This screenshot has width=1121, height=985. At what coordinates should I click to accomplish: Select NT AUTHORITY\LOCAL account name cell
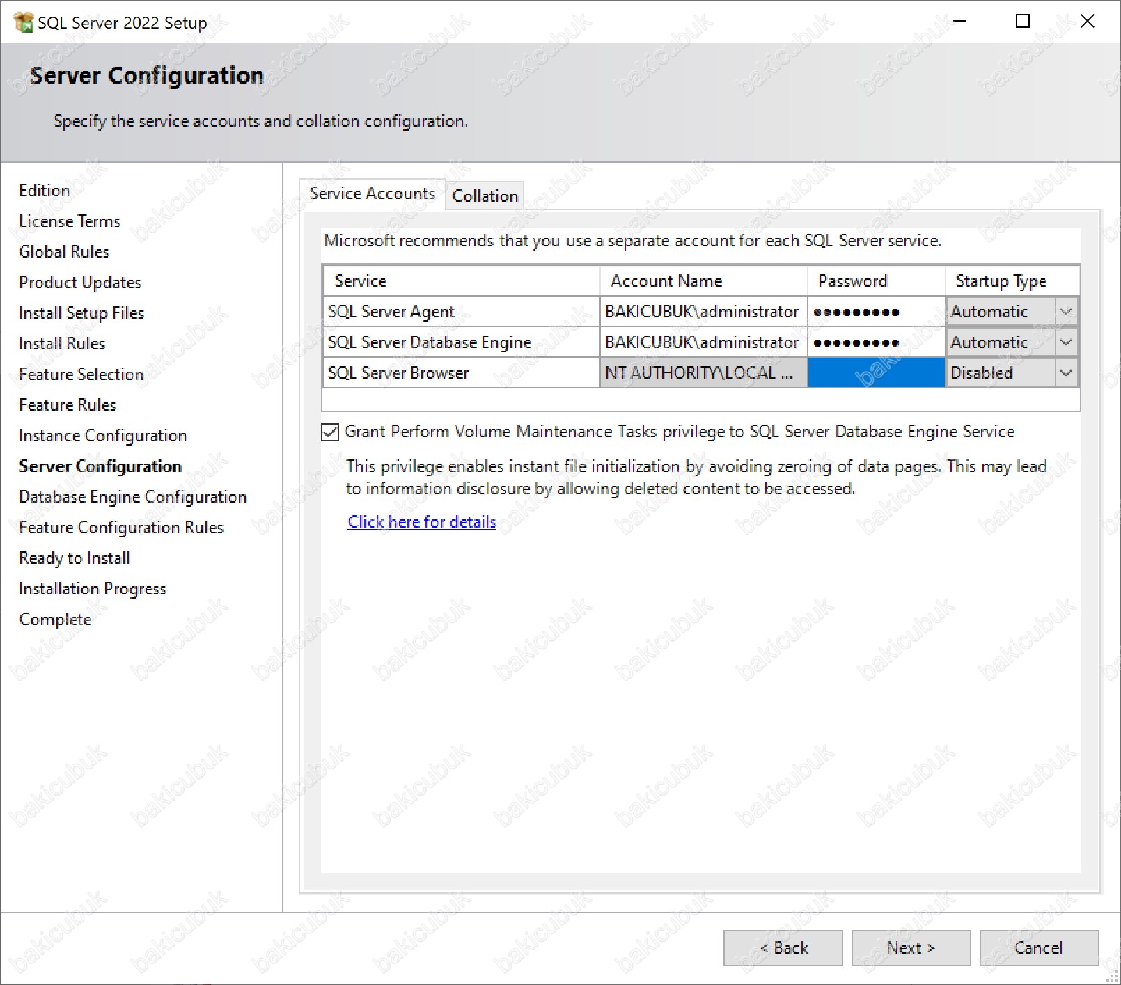(x=703, y=372)
